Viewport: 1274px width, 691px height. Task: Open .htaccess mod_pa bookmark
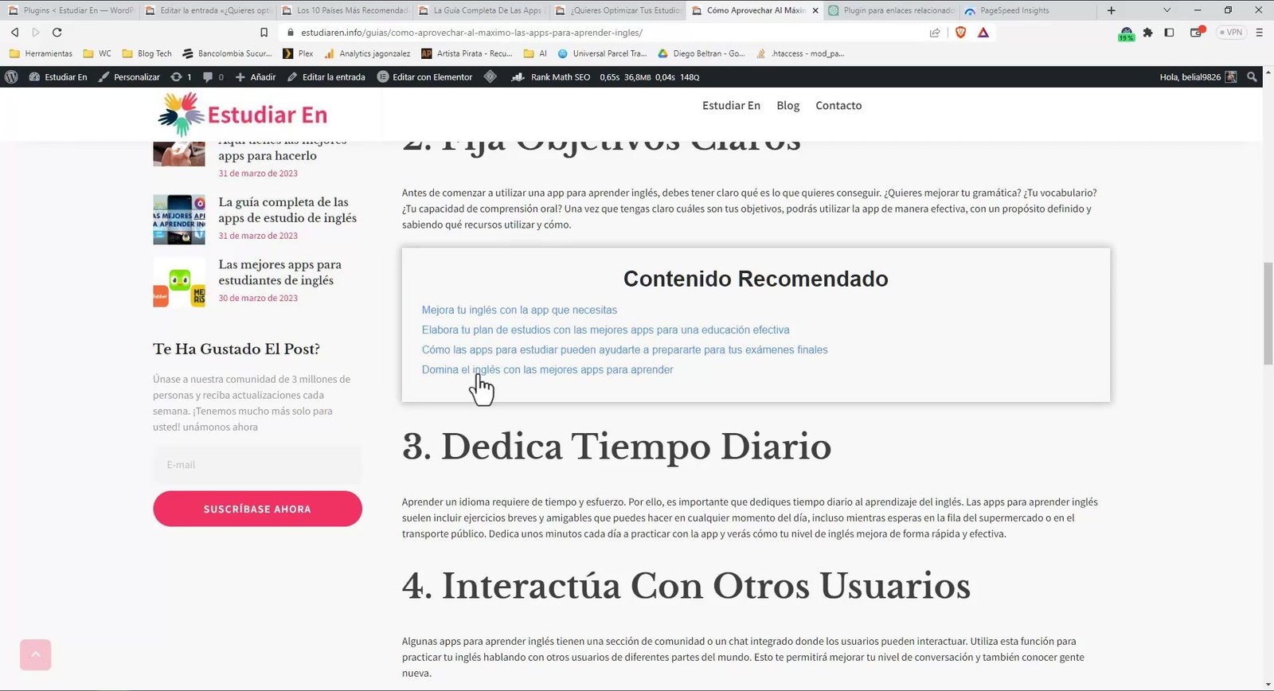click(x=800, y=54)
